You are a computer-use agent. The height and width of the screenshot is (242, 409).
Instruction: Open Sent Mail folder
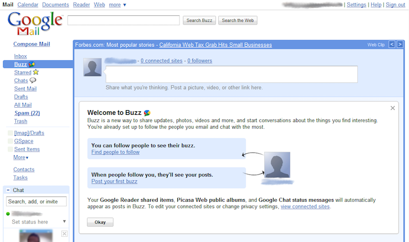25,88
